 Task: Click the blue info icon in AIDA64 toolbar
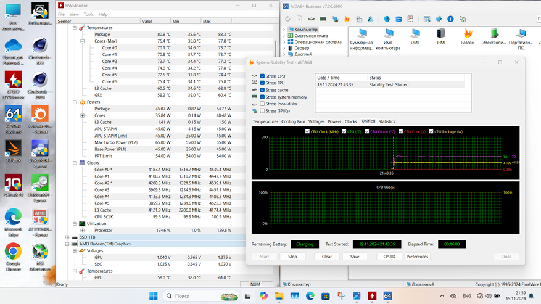450,19
